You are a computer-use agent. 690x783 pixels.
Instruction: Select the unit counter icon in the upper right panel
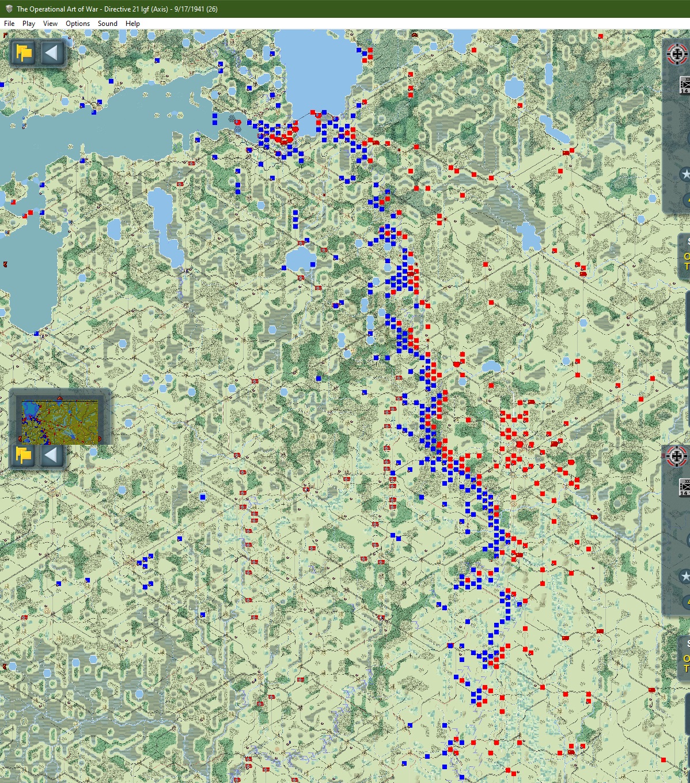tap(685, 85)
